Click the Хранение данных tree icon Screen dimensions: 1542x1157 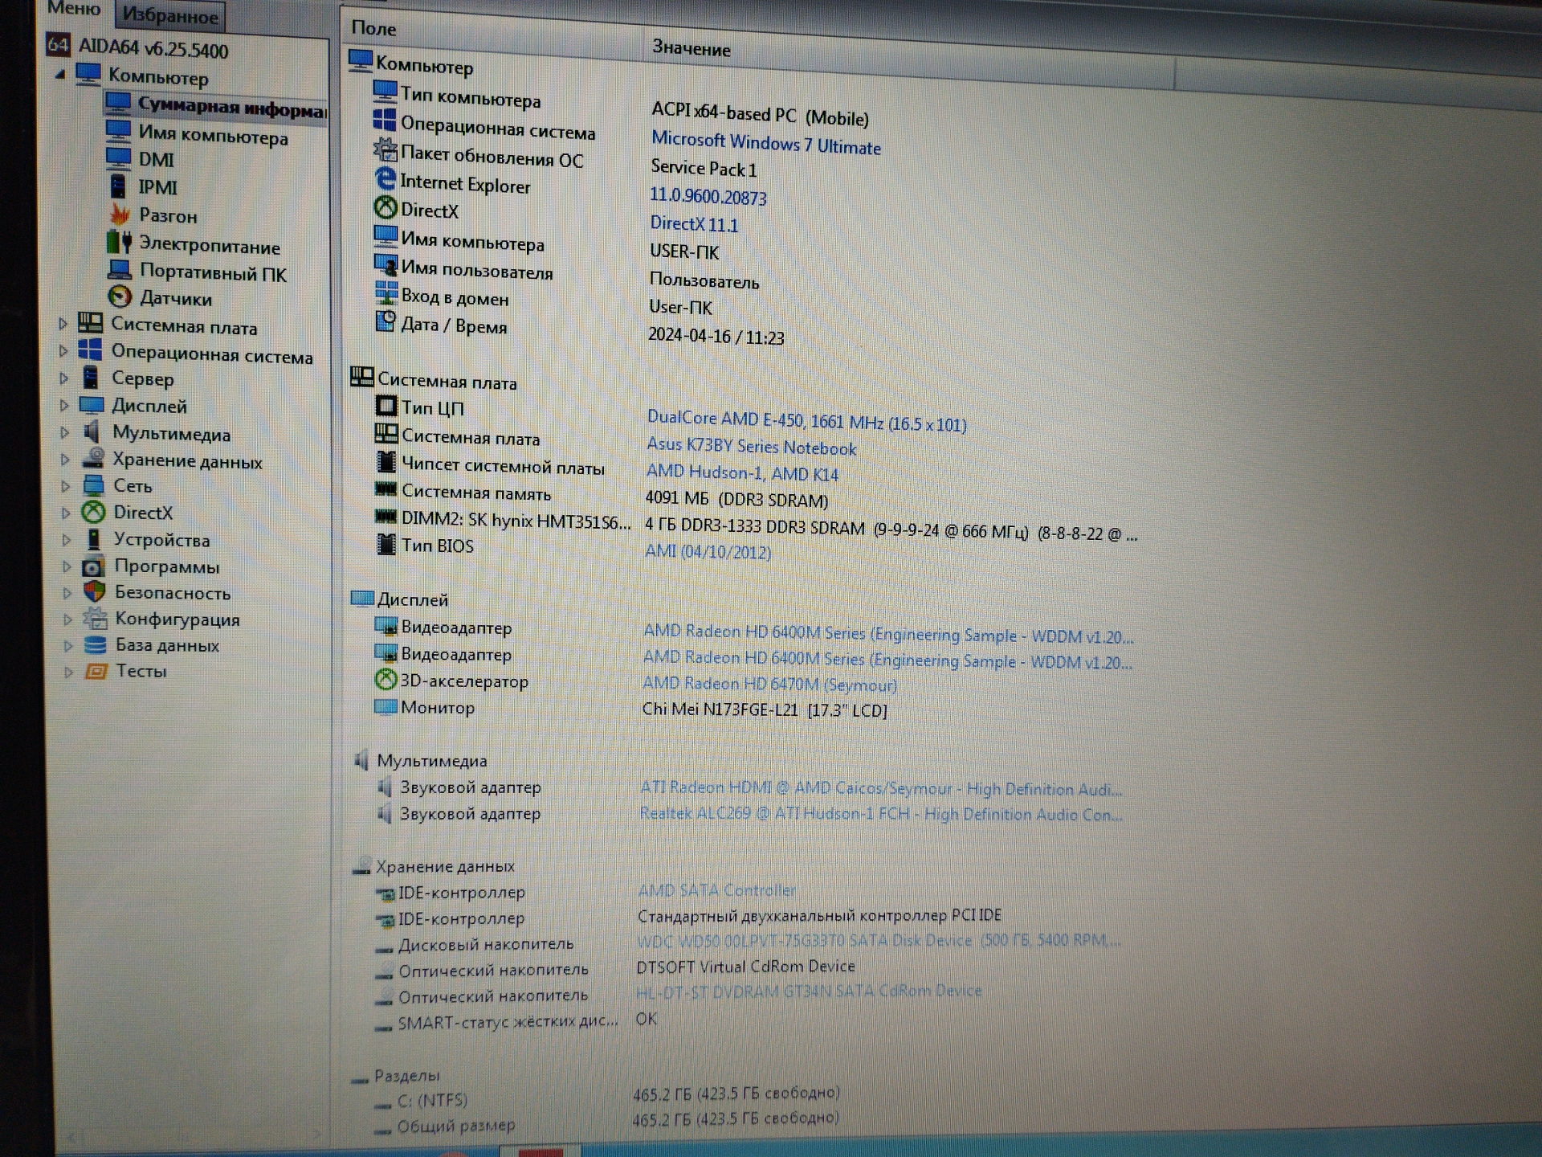point(94,458)
